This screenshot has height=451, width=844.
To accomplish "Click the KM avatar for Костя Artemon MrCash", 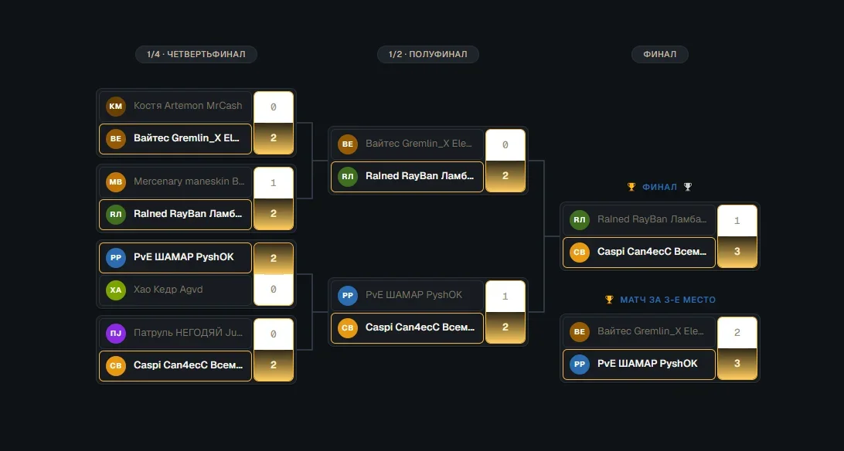I will tap(116, 107).
